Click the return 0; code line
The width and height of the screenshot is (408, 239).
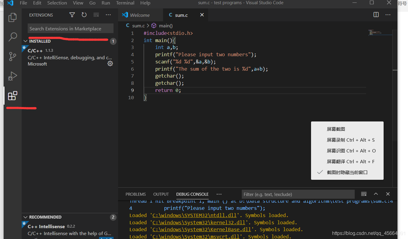(x=168, y=90)
